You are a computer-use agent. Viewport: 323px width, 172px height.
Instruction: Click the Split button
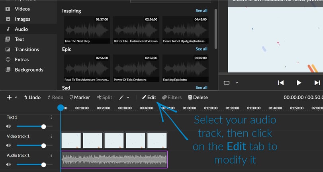[x=104, y=97]
